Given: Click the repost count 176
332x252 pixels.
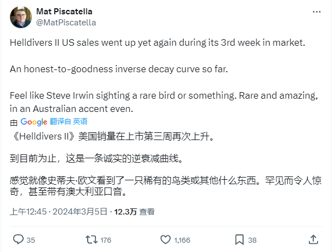Looking at the screenshot, I should (x=106, y=240).
